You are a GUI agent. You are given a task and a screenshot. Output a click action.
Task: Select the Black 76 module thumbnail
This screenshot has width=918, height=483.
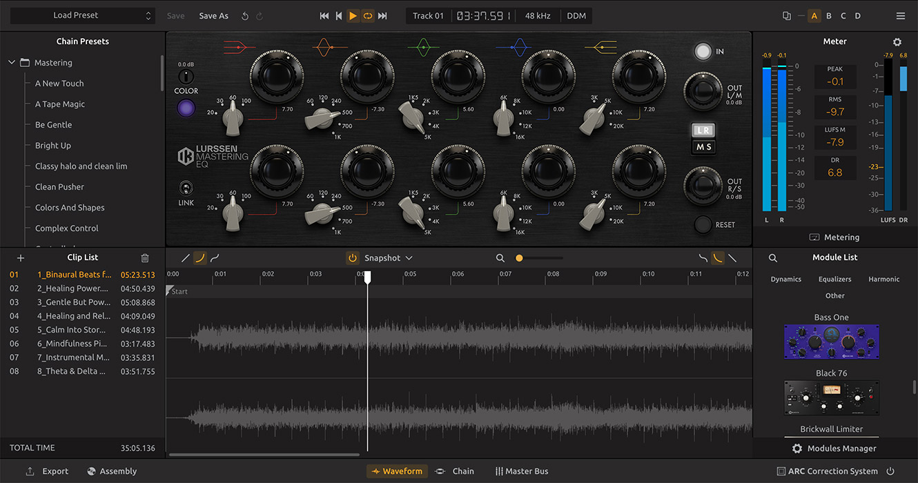[x=831, y=397]
